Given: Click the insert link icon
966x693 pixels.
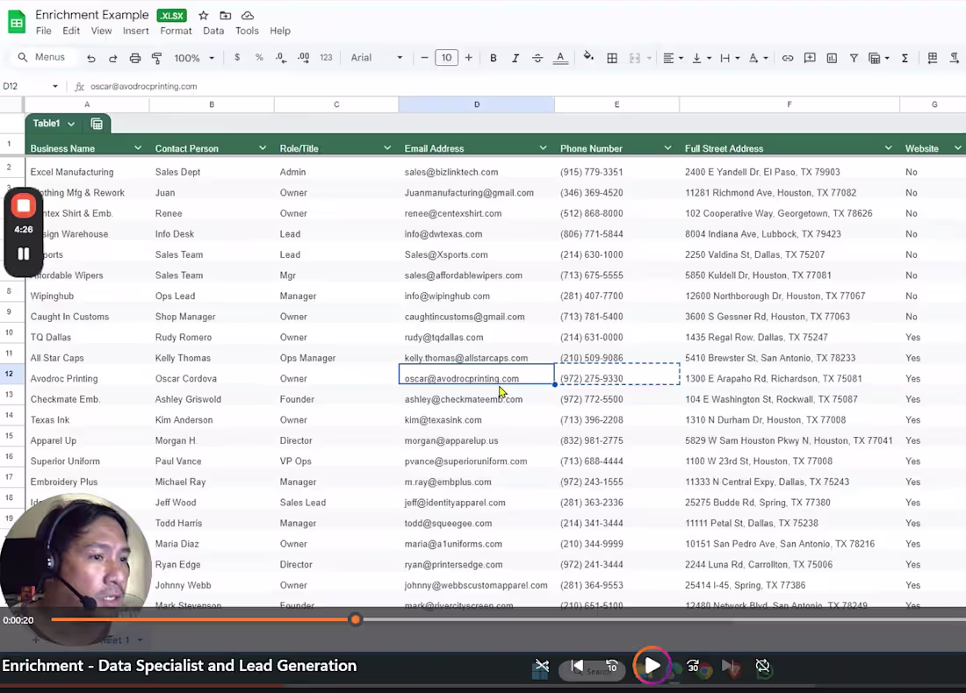Looking at the screenshot, I should pos(788,58).
